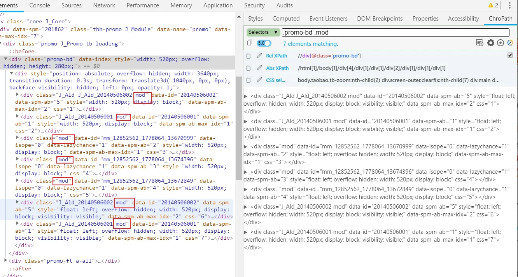Open the Network panel tab

pos(104,5)
